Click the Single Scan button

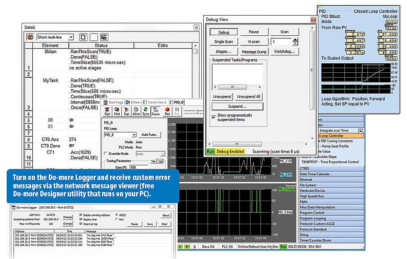(223, 42)
